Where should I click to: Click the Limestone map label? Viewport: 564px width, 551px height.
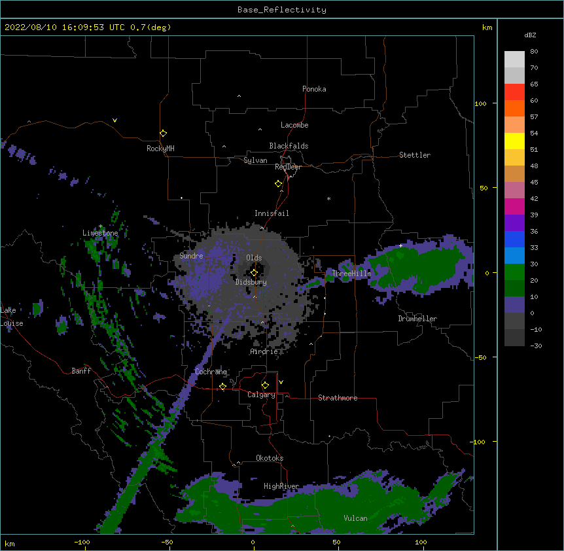click(x=100, y=233)
